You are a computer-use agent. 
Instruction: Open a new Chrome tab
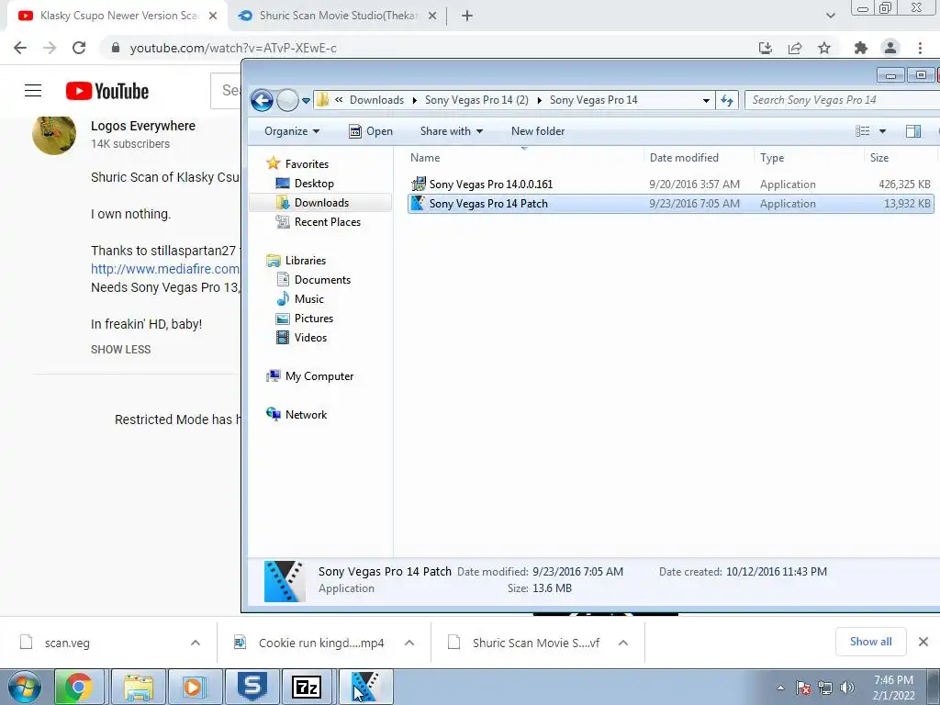[x=467, y=16]
